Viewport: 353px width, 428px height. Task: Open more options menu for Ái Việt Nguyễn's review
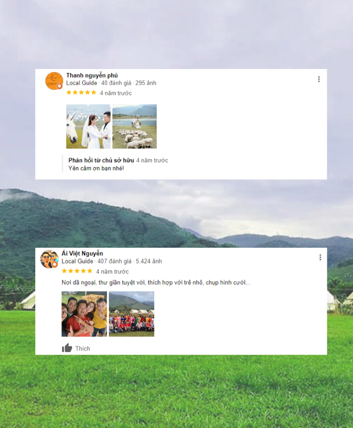[320, 258]
